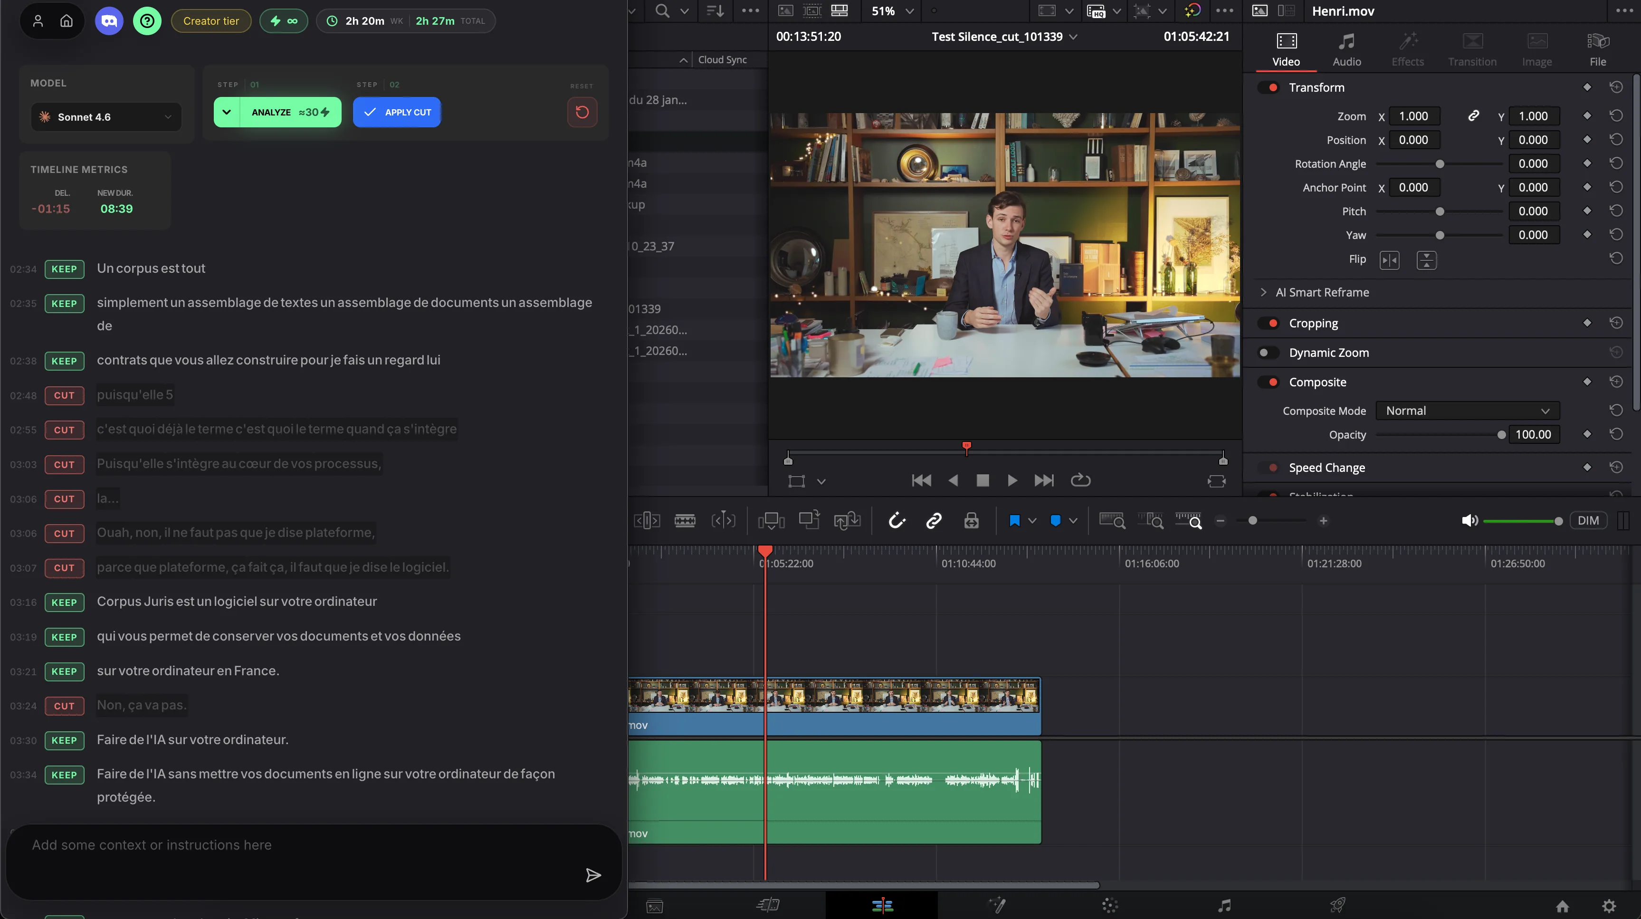This screenshot has height=919, width=1641.
Task: Click the APPLY CUT button
Action: tap(397, 112)
